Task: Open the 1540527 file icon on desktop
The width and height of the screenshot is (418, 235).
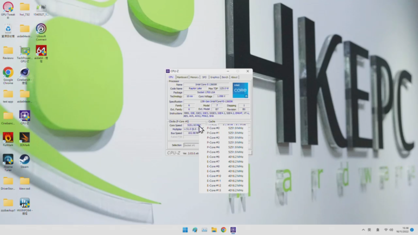Action: tap(41, 9)
